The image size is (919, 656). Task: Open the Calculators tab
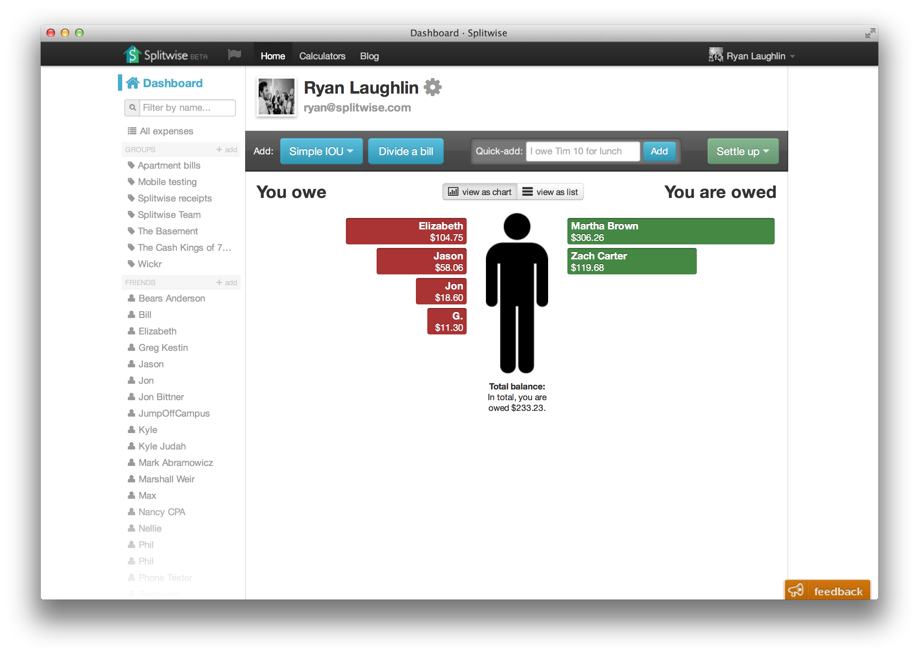click(322, 56)
